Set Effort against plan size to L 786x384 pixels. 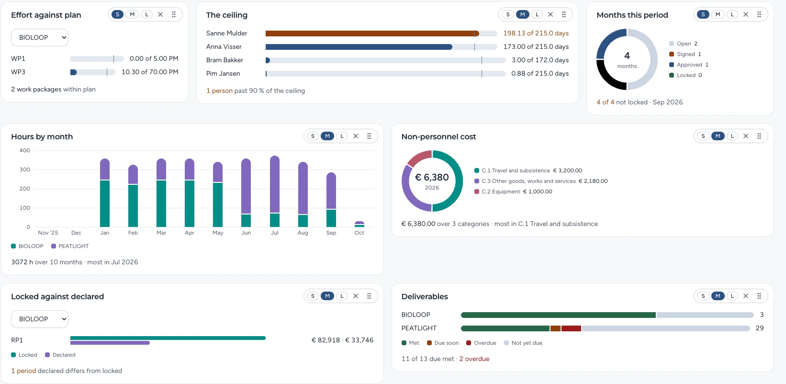click(146, 14)
